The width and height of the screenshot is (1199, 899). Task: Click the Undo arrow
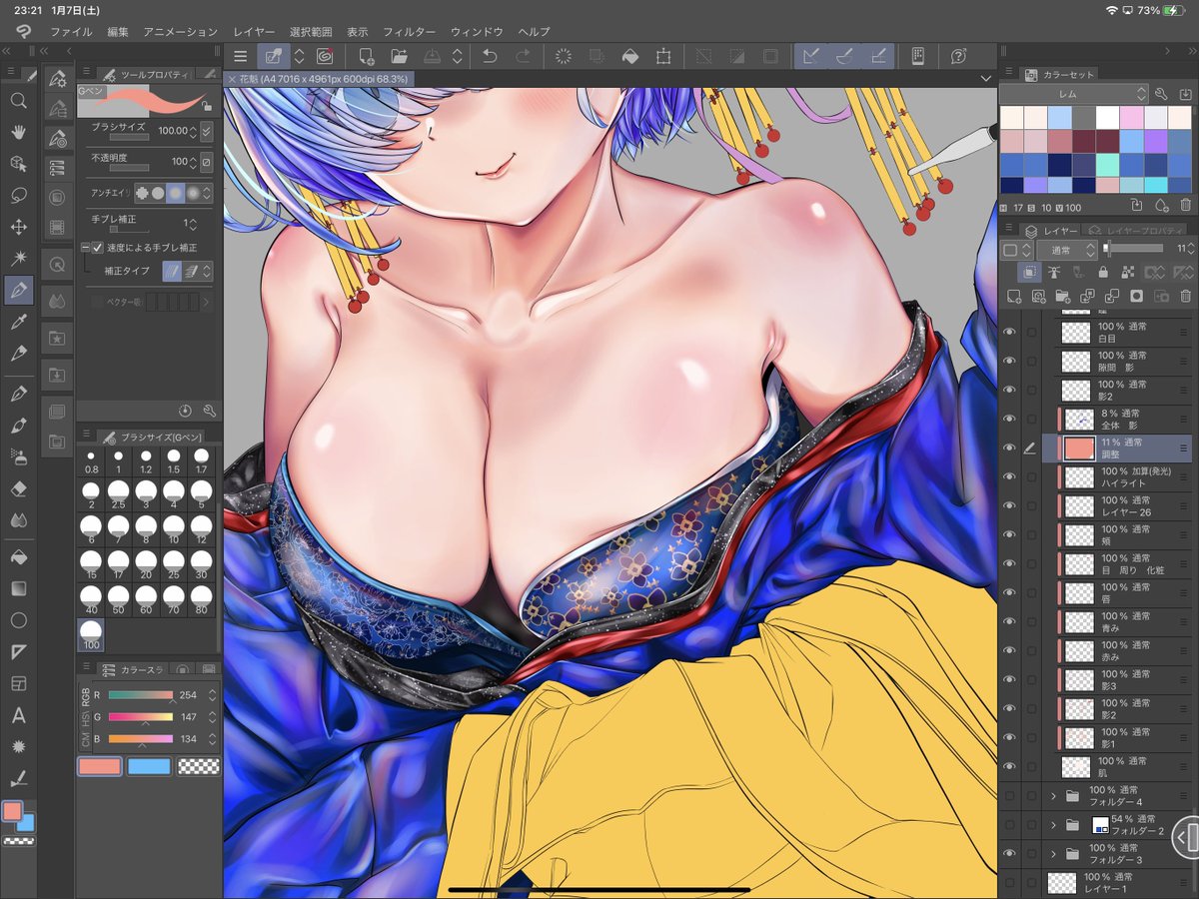490,56
